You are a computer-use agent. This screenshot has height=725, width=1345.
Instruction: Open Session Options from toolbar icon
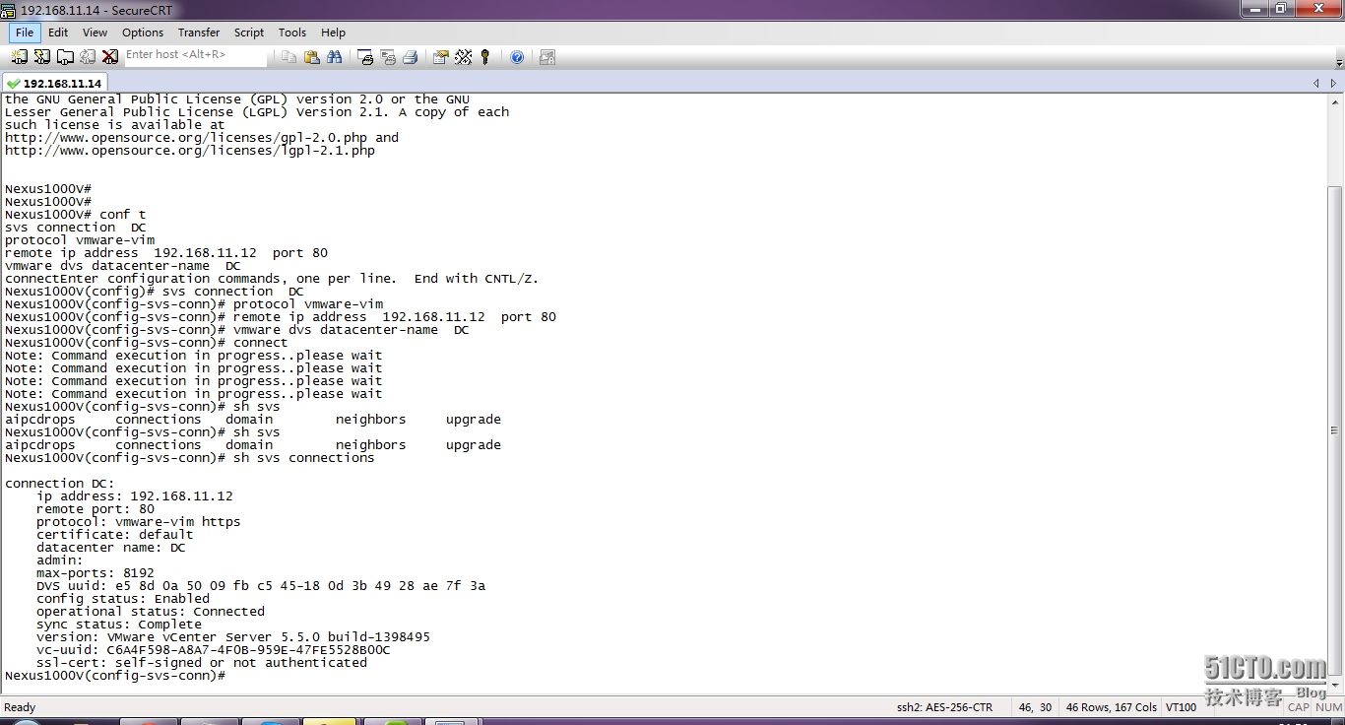click(440, 57)
